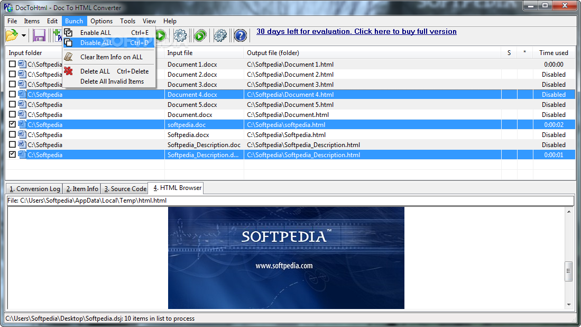Enable the checkbox for Document 1.docx
581x327 pixels.
tap(12, 64)
